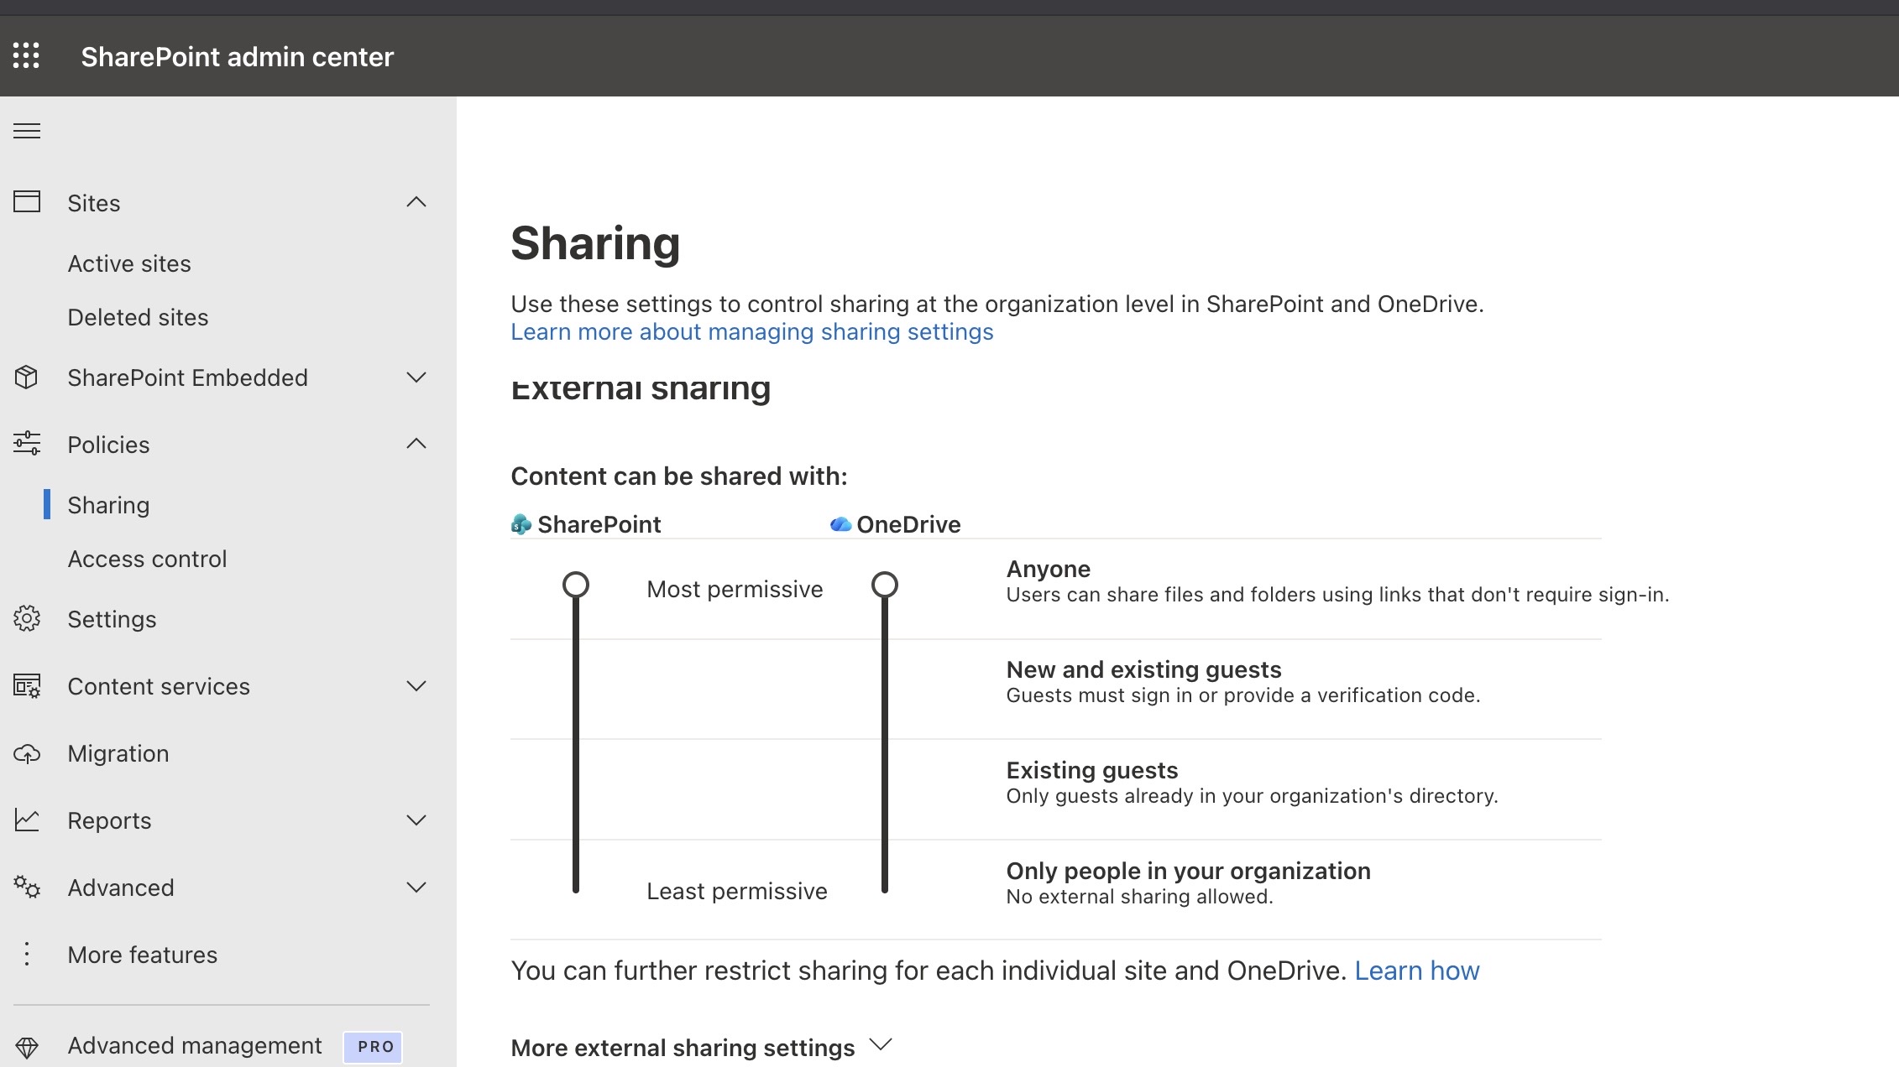
Task: Click Content can be shared with label
Action: (679, 476)
